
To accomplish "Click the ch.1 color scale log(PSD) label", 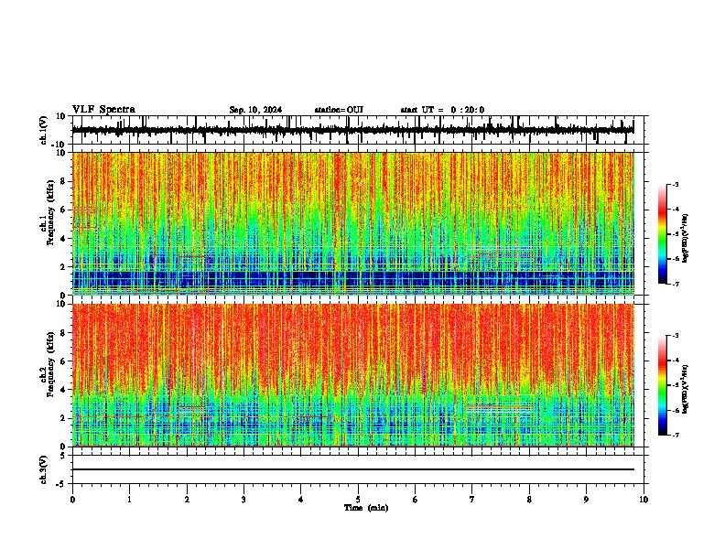I will point(685,239).
